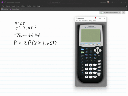128x96 pixels.
Task: Click the expand full page view icon
Action: point(123,13)
